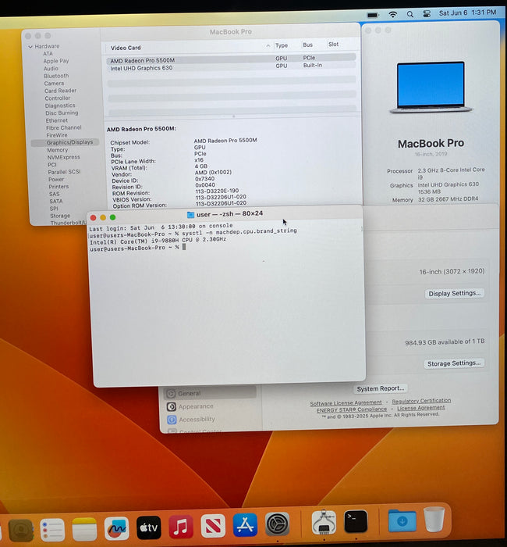The width and height of the screenshot is (507, 547).
Task: Select Apple Pay in the Hardware list
Action: coord(56,61)
